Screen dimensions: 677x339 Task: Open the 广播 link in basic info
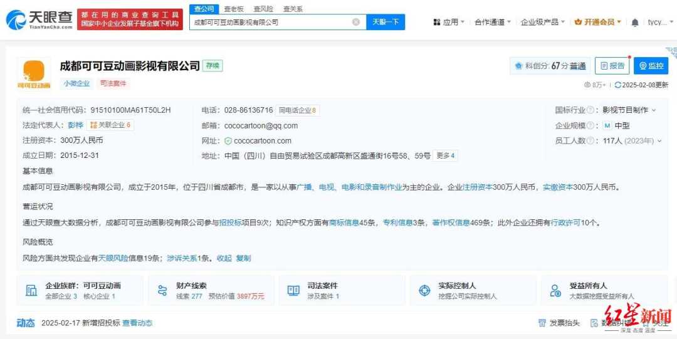pos(305,187)
